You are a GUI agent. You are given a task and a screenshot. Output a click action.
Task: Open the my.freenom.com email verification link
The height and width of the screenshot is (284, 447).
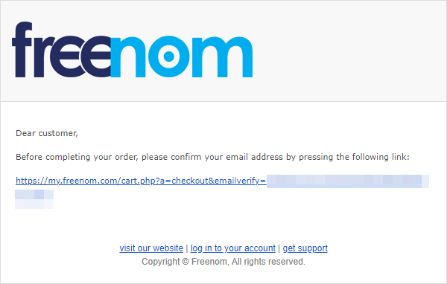click(141, 181)
